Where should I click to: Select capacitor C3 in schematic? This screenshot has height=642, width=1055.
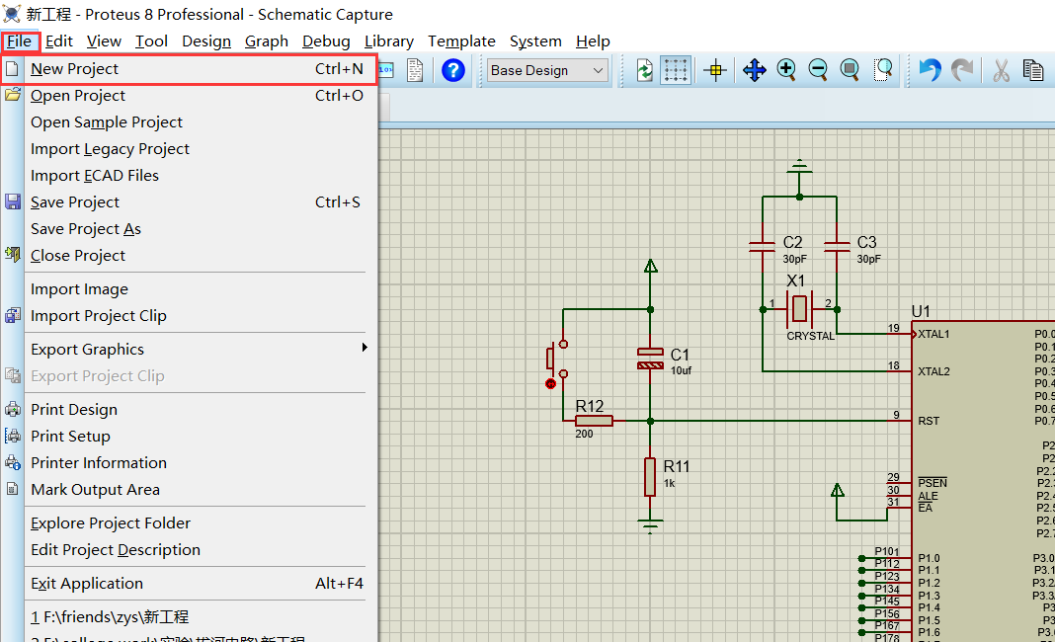coord(837,247)
